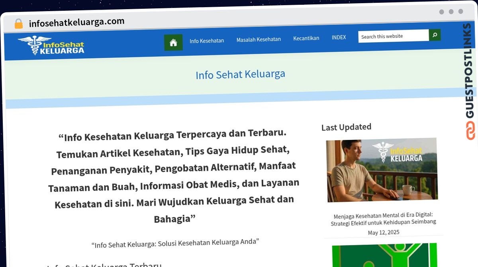
Task: Open the man-on-balcony article thumbnail
Action: coord(382,169)
